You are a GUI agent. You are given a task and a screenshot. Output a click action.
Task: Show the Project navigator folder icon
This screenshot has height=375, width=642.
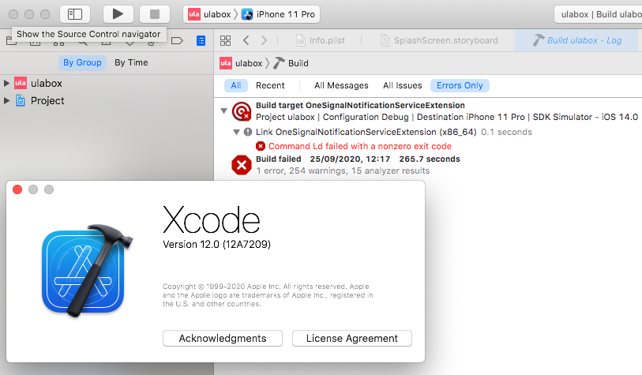(12, 40)
